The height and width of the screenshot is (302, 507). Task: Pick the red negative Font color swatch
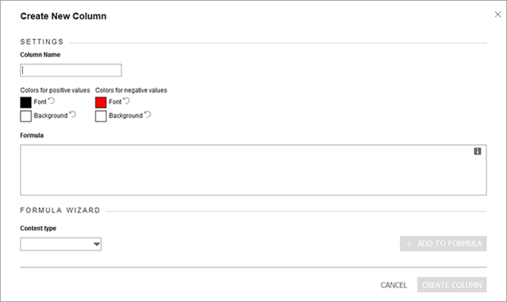[101, 102]
